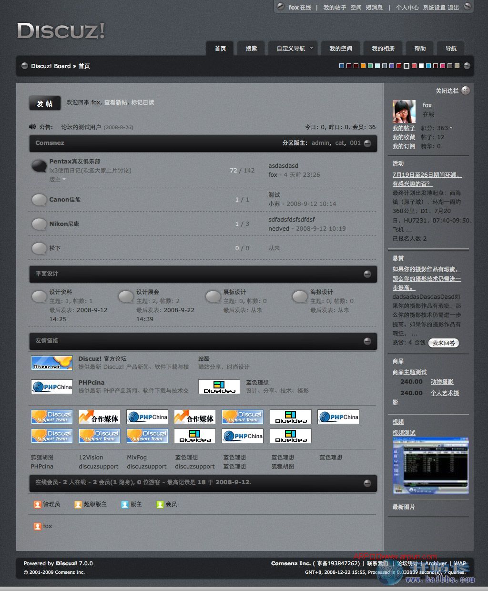Click the 我来回答 button
This screenshot has height=591, width=488.
tap(443, 343)
